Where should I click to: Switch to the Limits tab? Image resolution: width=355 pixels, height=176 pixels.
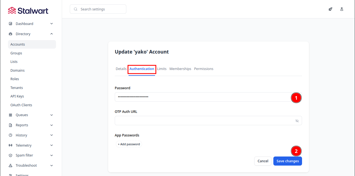[162, 69]
